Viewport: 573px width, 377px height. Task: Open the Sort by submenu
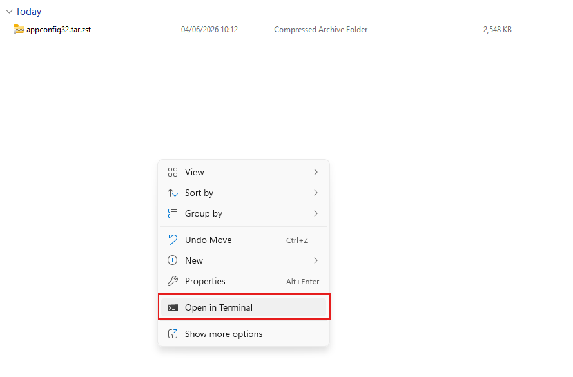244,193
